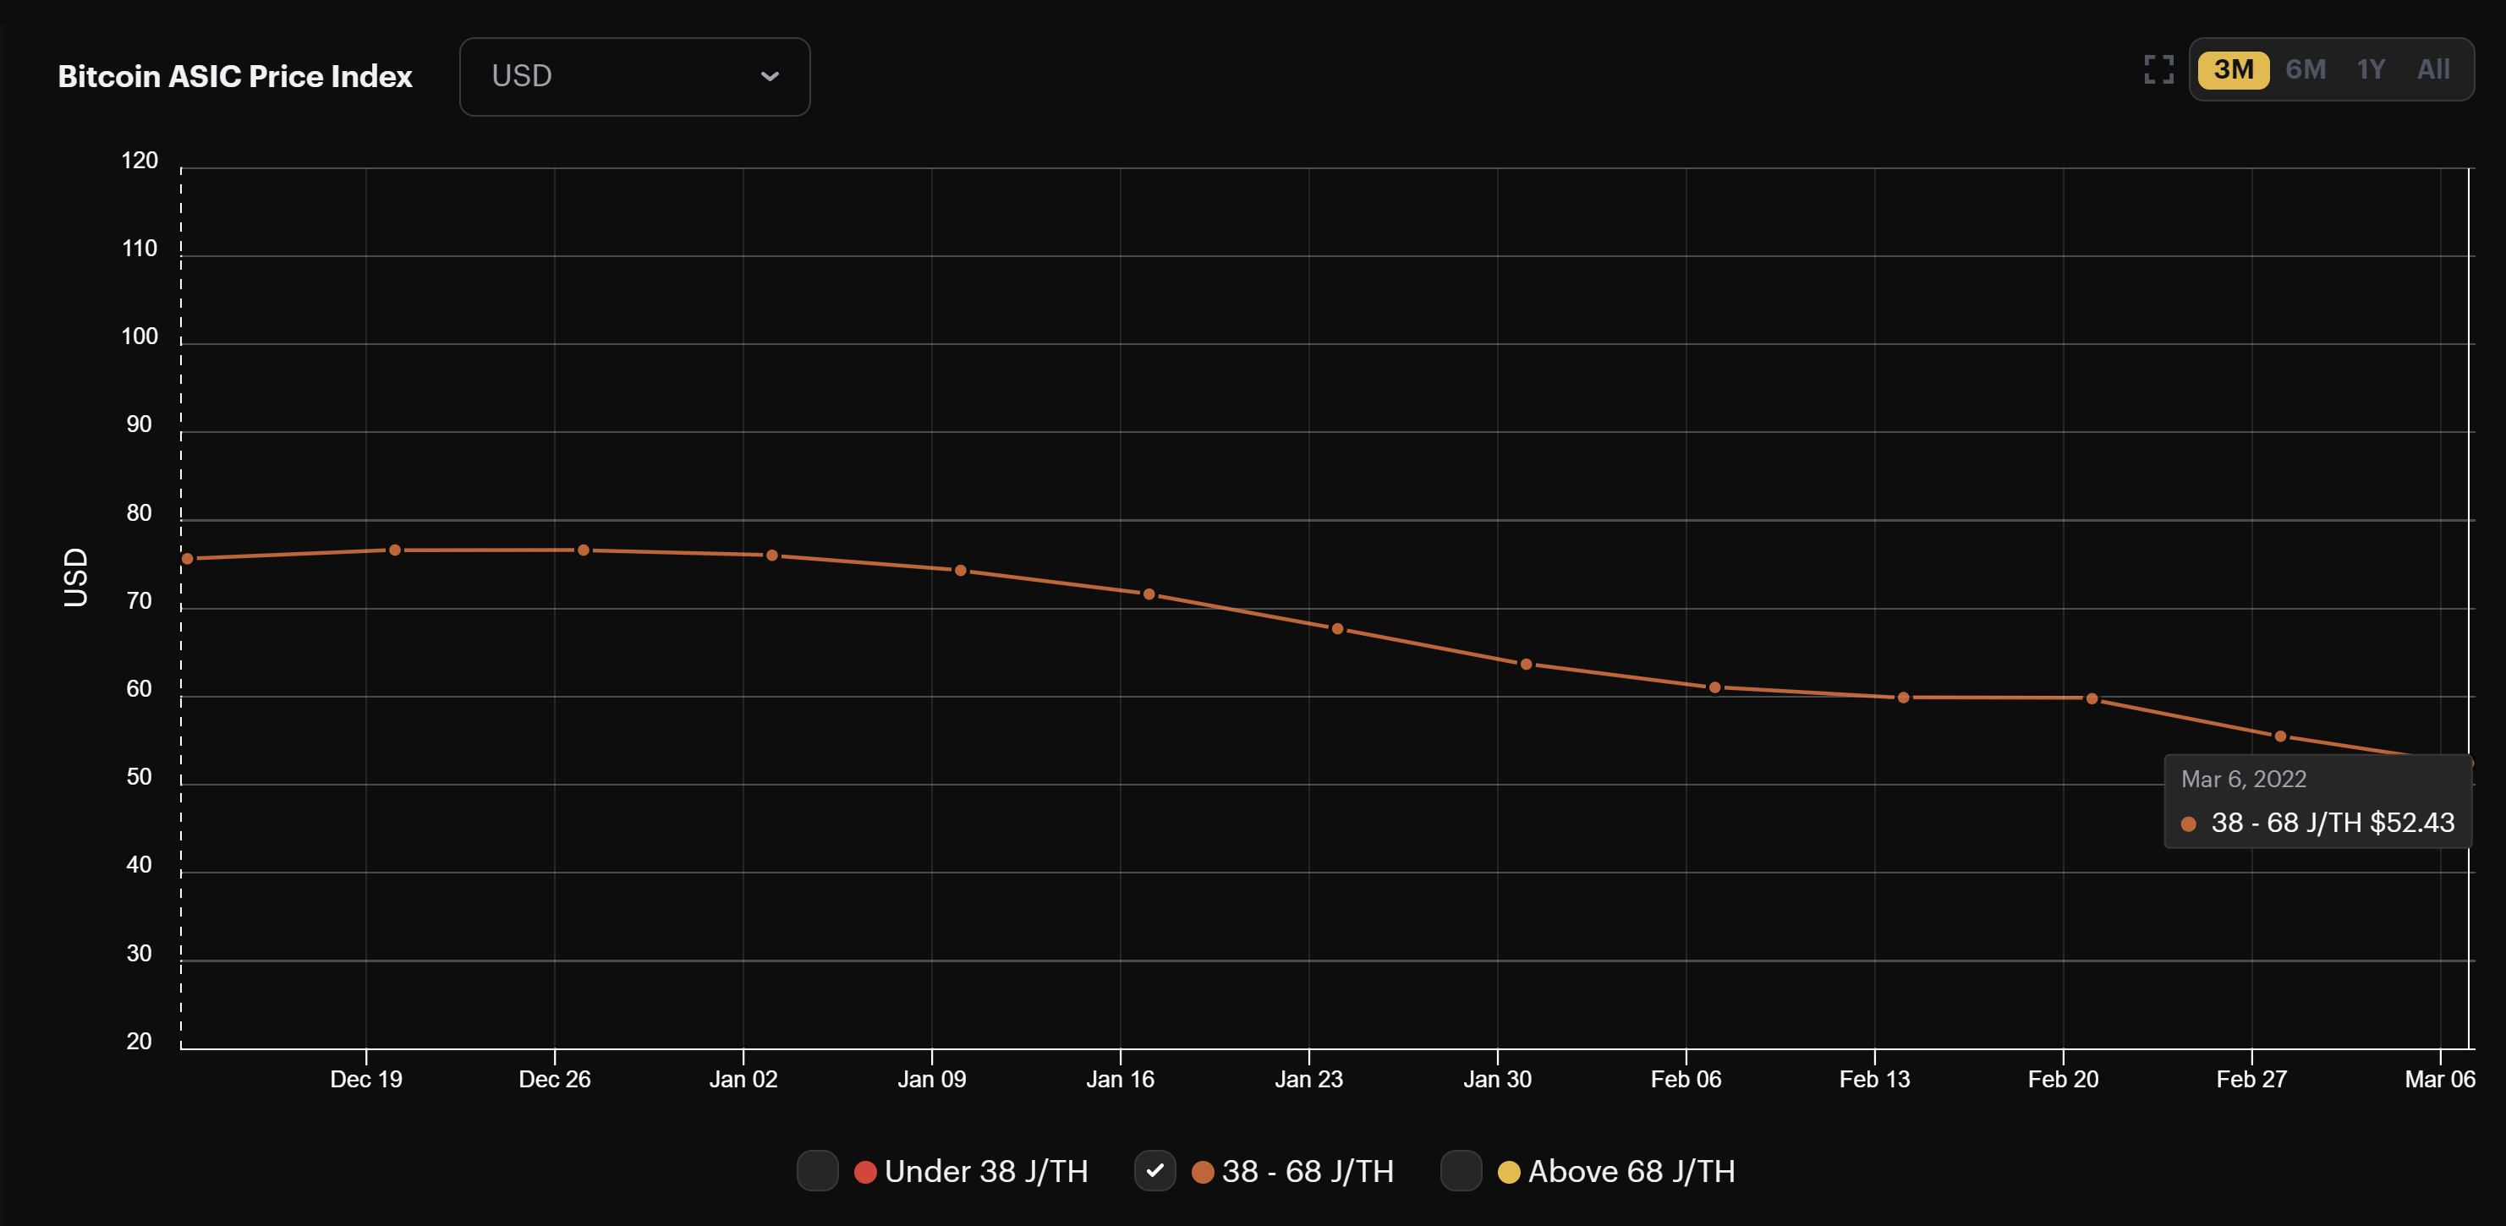Disable the 38 - 68 J/TH series checkbox
This screenshot has height=1226, width=2506.
click(x=1155, y=1172)
